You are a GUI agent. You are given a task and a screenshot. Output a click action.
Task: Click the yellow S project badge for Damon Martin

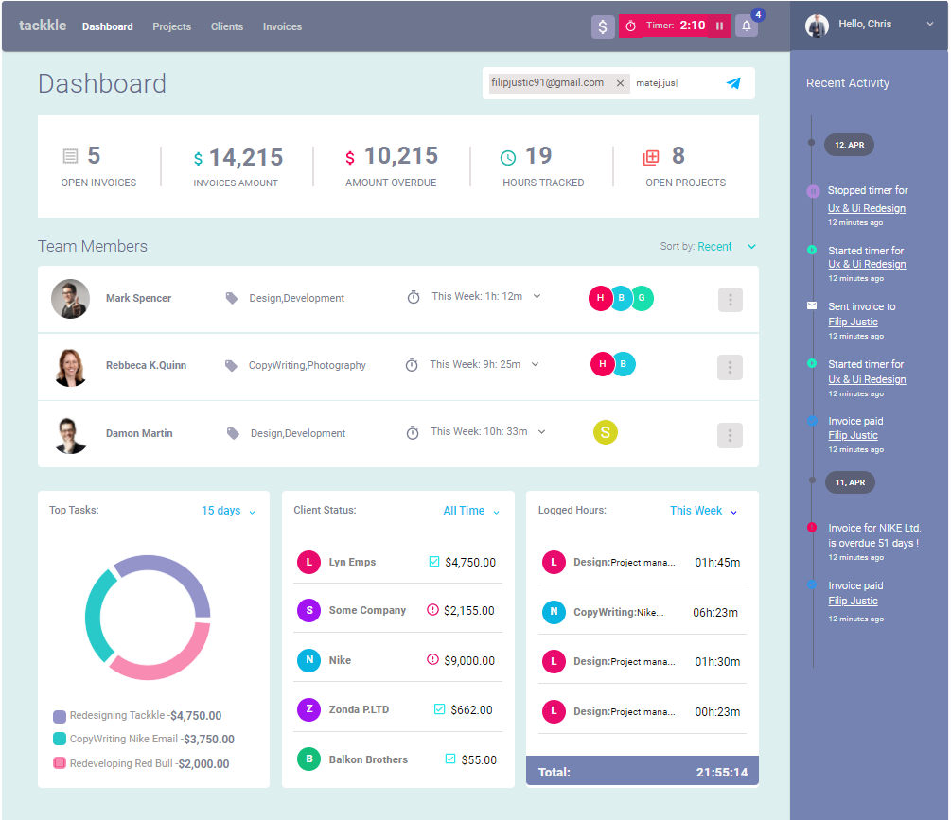[606, 432]
